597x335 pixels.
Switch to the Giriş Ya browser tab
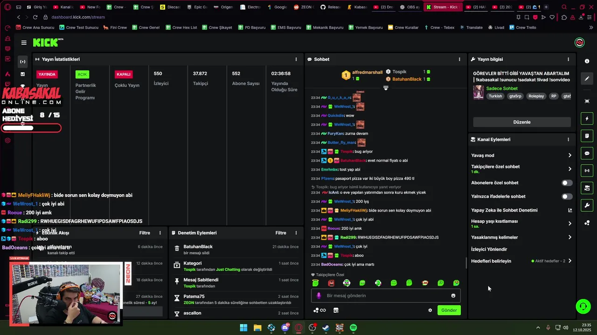tap(37, 7)
